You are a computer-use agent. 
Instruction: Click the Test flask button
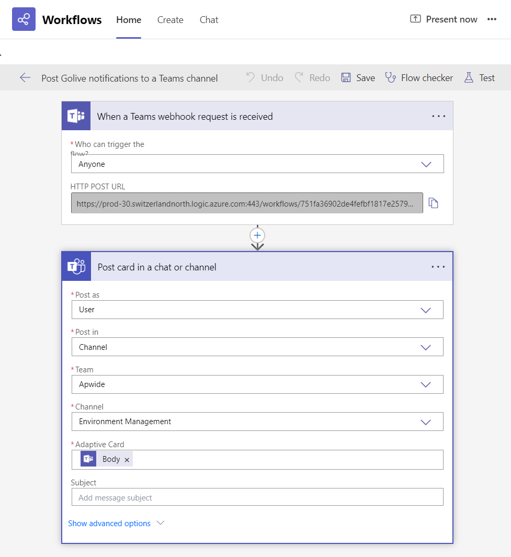click(x=480, y=78)
